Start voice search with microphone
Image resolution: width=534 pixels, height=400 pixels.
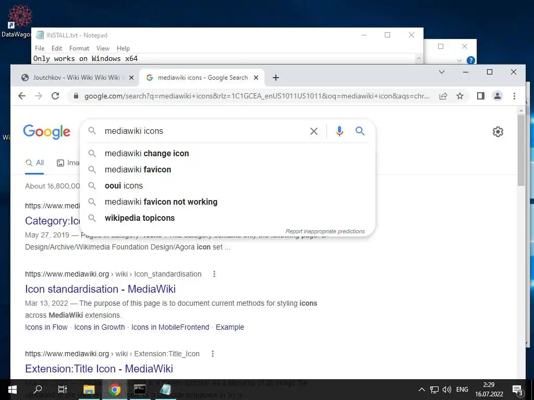339,131
